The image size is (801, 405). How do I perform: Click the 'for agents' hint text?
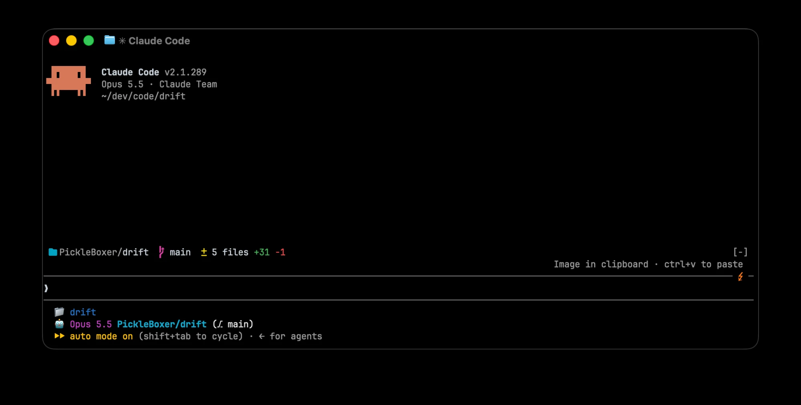[x=296, y=336]
